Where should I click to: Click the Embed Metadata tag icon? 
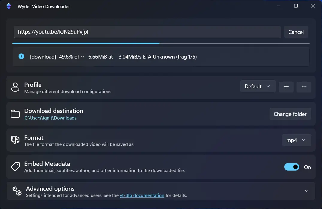coord(15,167)
